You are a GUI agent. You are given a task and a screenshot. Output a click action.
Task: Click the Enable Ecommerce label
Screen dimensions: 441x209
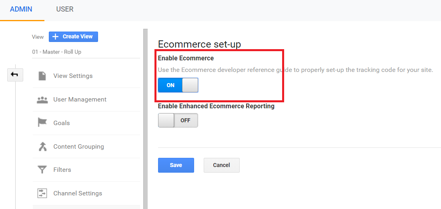click(x=186, y=58)
